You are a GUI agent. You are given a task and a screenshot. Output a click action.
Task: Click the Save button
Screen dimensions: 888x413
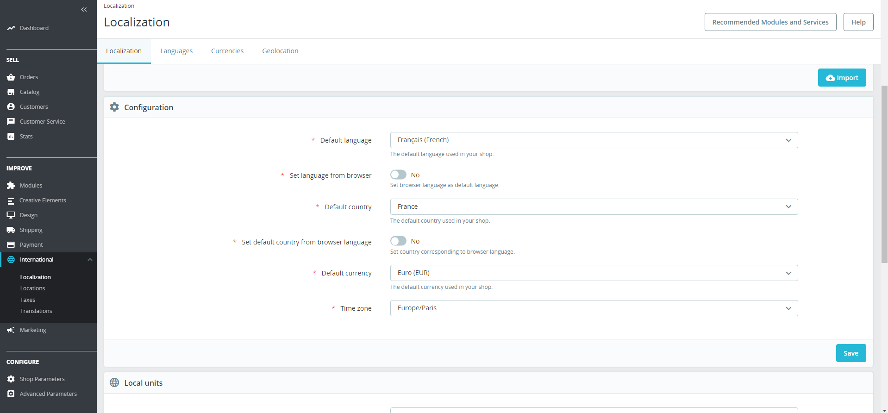coord(851,353)
